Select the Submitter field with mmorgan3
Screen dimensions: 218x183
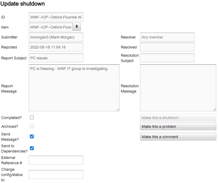coord(56,37)
